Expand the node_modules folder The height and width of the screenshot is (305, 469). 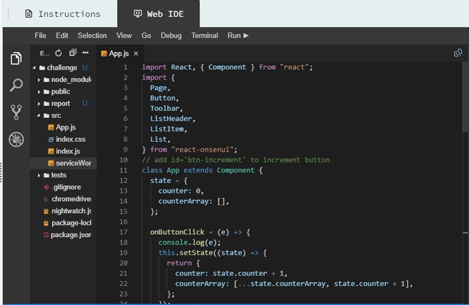(39, 80)
